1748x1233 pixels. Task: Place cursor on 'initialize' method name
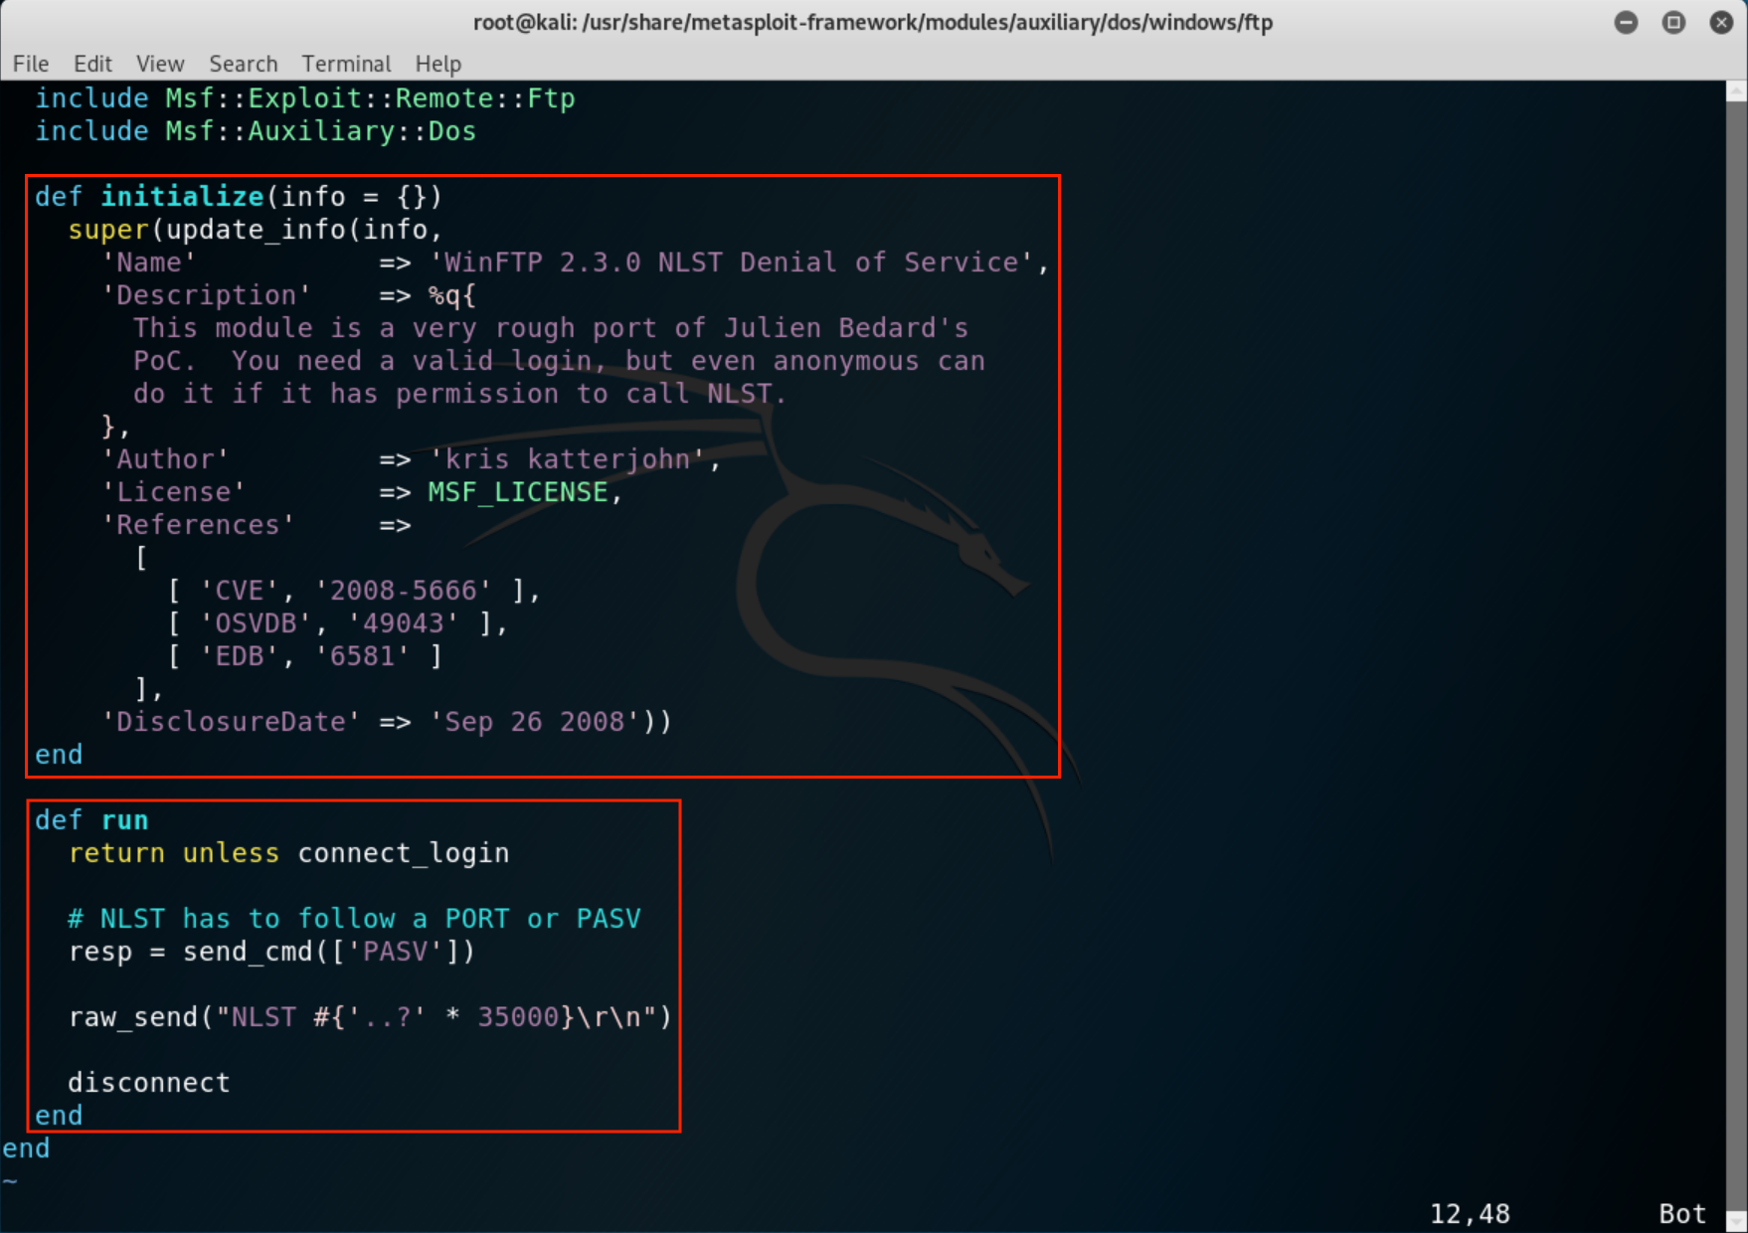[182, 197]
